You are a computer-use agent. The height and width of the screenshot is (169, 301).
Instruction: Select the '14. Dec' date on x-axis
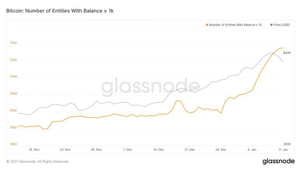pos(158,149)
